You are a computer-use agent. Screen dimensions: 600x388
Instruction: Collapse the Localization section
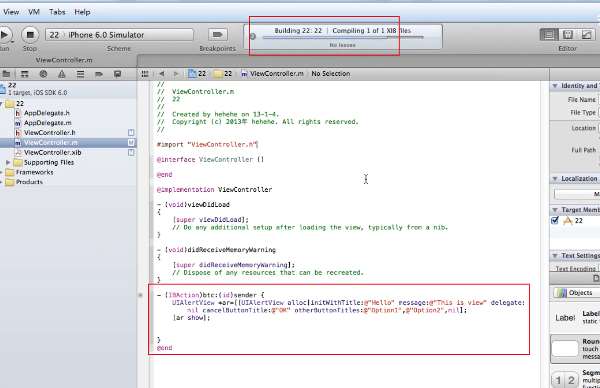point(555,178)
